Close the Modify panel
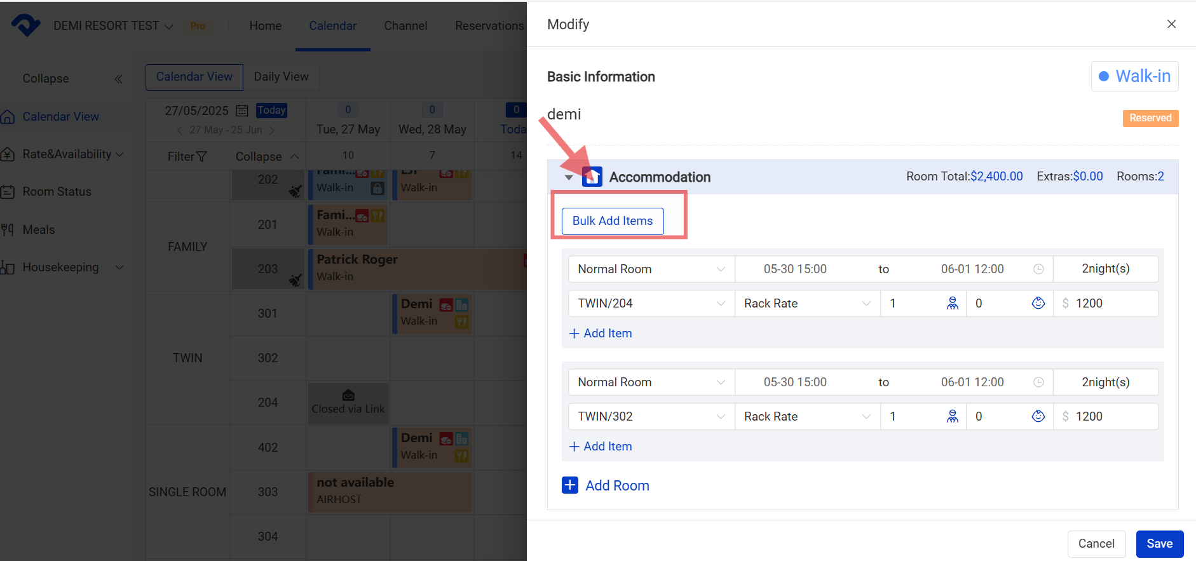 point(1171,24)
